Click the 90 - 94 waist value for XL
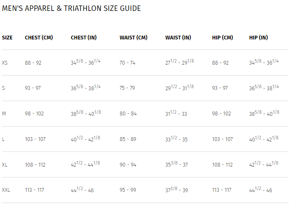 click(x=128, y=164)
